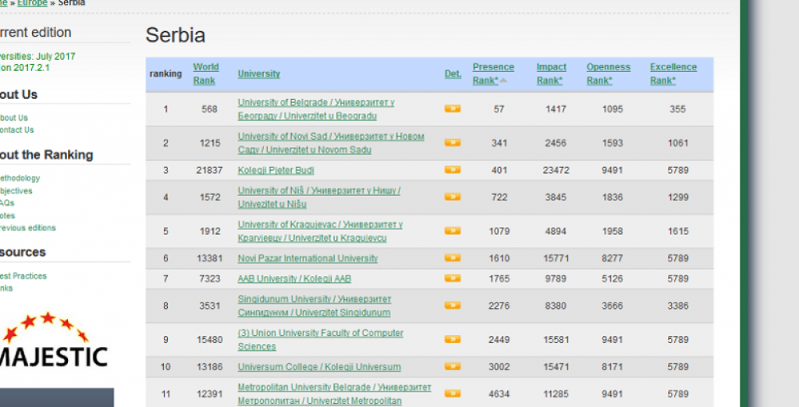Open details icon for Singidunum University
This screenshot has height=407, width=799.
click(452, 306)
